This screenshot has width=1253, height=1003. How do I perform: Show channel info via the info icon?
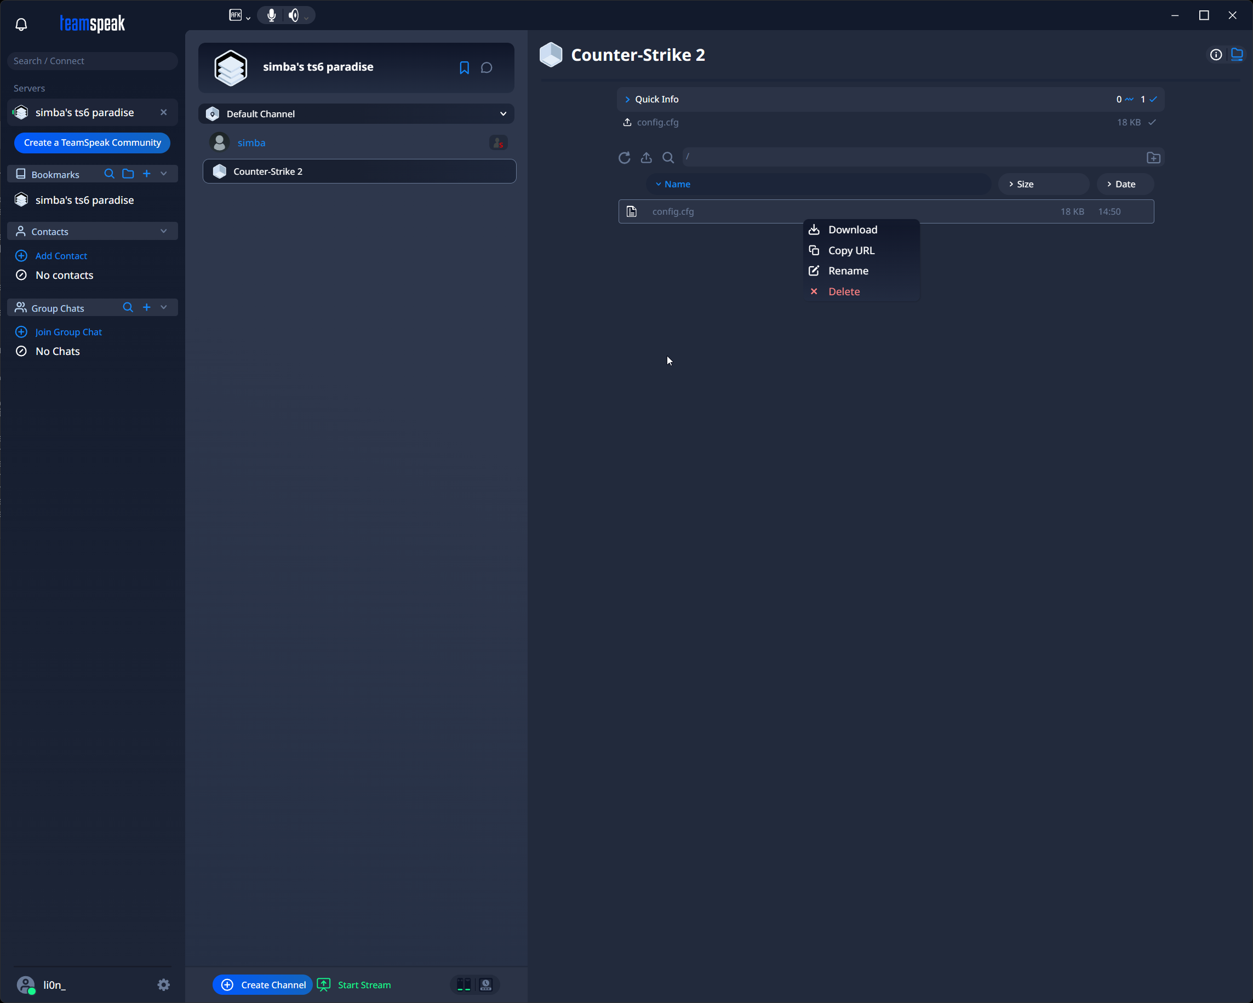[1216, 55]
